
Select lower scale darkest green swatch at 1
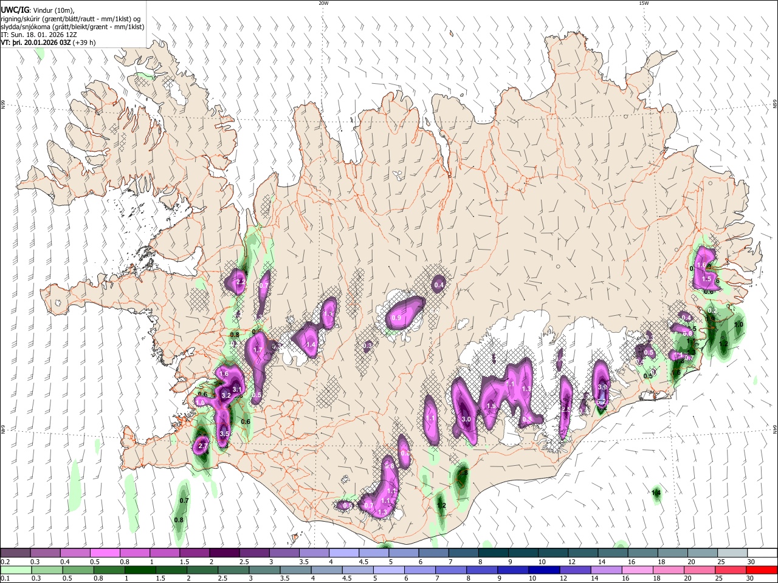click(x=141, y=570)
